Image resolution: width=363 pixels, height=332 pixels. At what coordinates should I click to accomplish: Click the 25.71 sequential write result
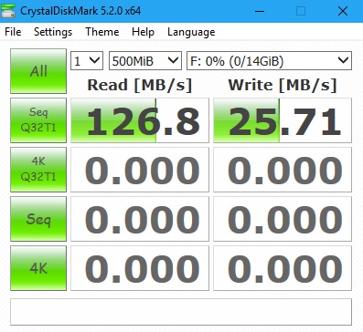click(x=283, y=120)
